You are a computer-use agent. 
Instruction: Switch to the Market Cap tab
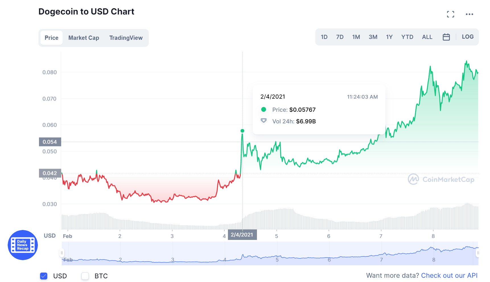click(84, 38)
